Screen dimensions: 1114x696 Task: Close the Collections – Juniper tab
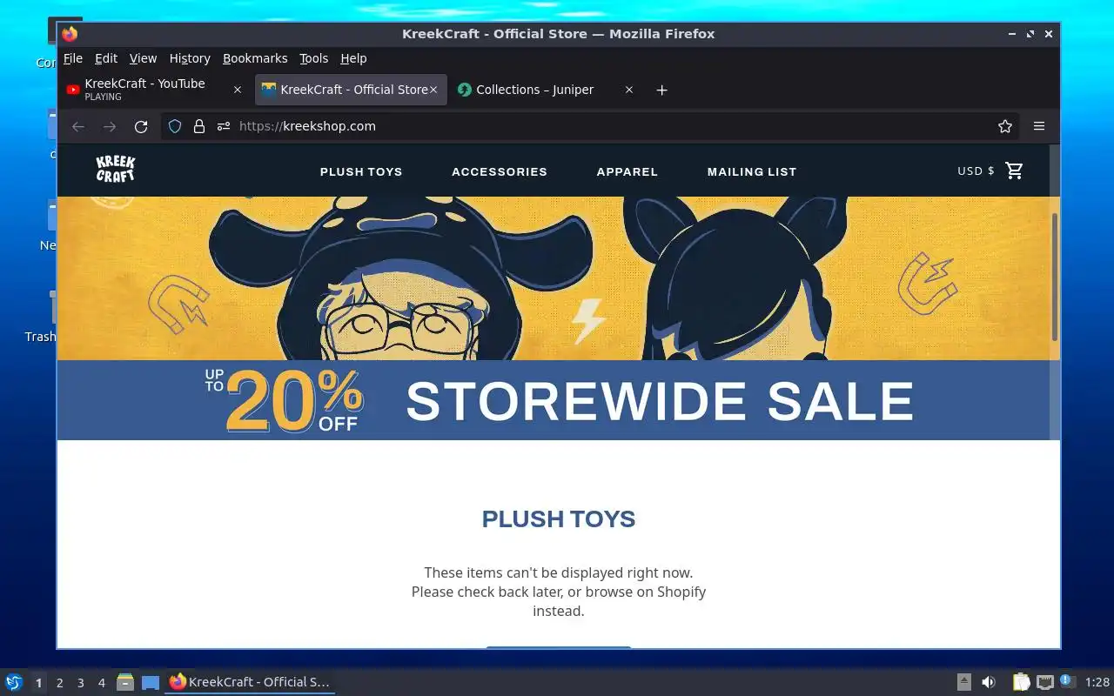tap(629, 90)
